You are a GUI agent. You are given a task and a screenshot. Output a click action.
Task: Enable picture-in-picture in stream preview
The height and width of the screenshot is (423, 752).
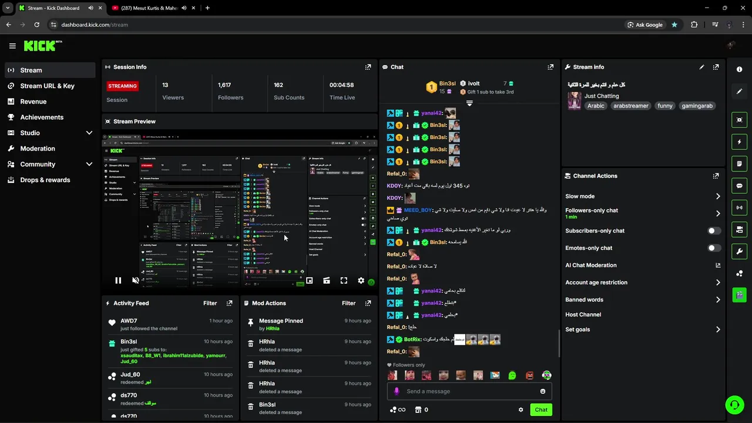[309, 281]
